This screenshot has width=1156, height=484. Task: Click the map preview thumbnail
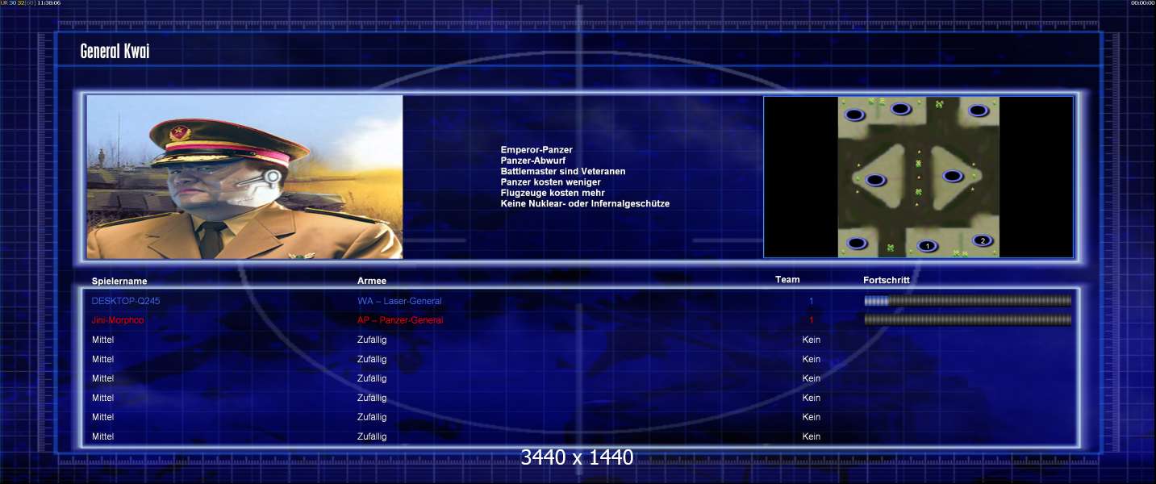point(918,177)
